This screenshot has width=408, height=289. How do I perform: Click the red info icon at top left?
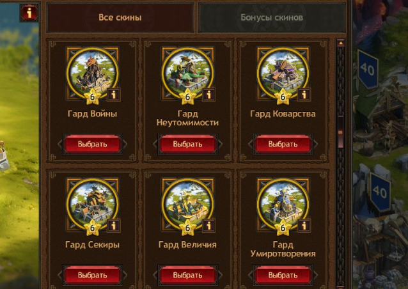tap(29, 12)
